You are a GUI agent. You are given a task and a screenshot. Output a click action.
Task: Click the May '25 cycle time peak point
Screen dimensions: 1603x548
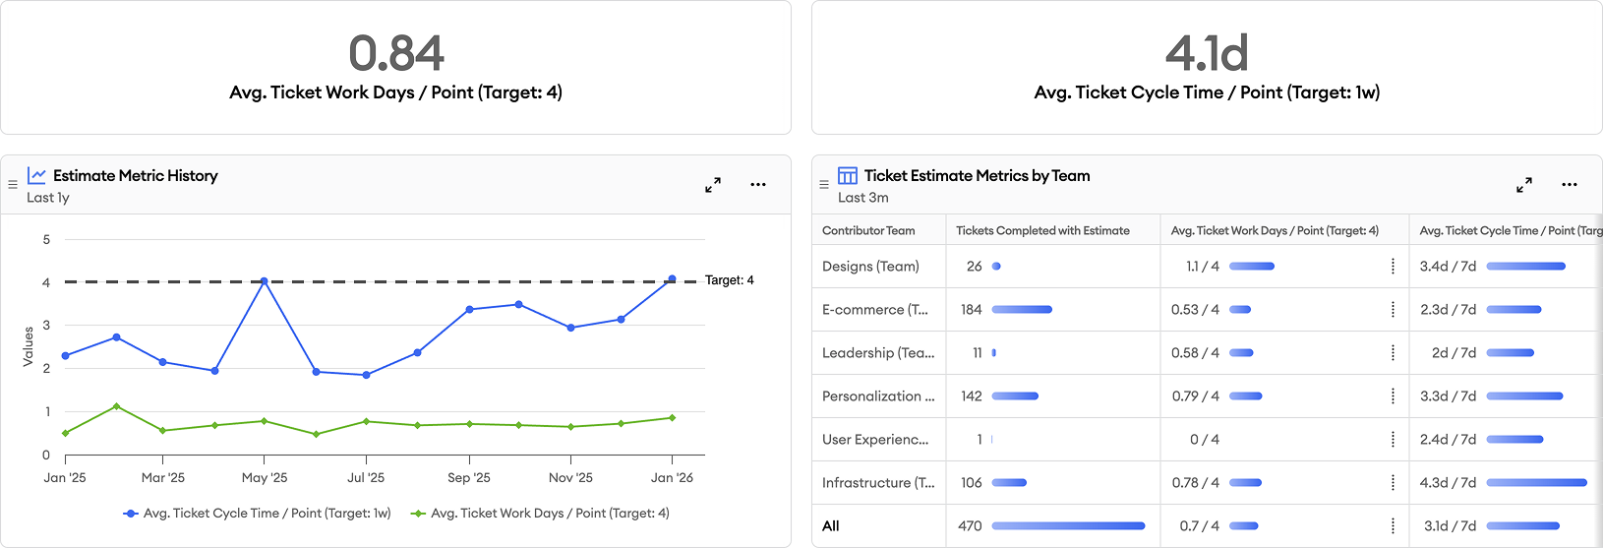click(x=265, y=281)
